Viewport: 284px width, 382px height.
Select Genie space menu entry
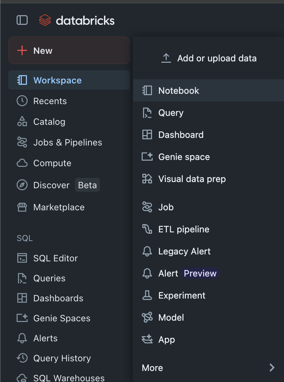pyautogui.click(x=209, y=157)
